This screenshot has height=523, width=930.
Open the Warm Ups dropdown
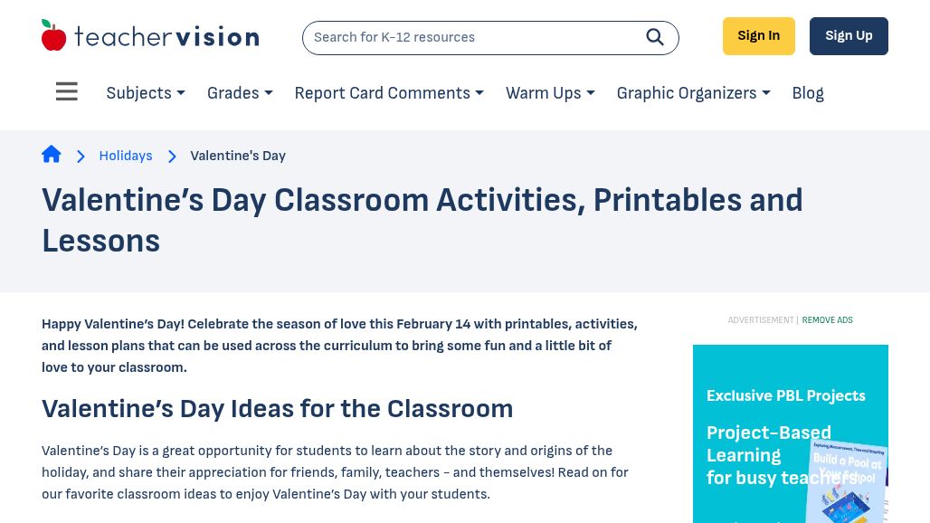[x=550, y=93]
